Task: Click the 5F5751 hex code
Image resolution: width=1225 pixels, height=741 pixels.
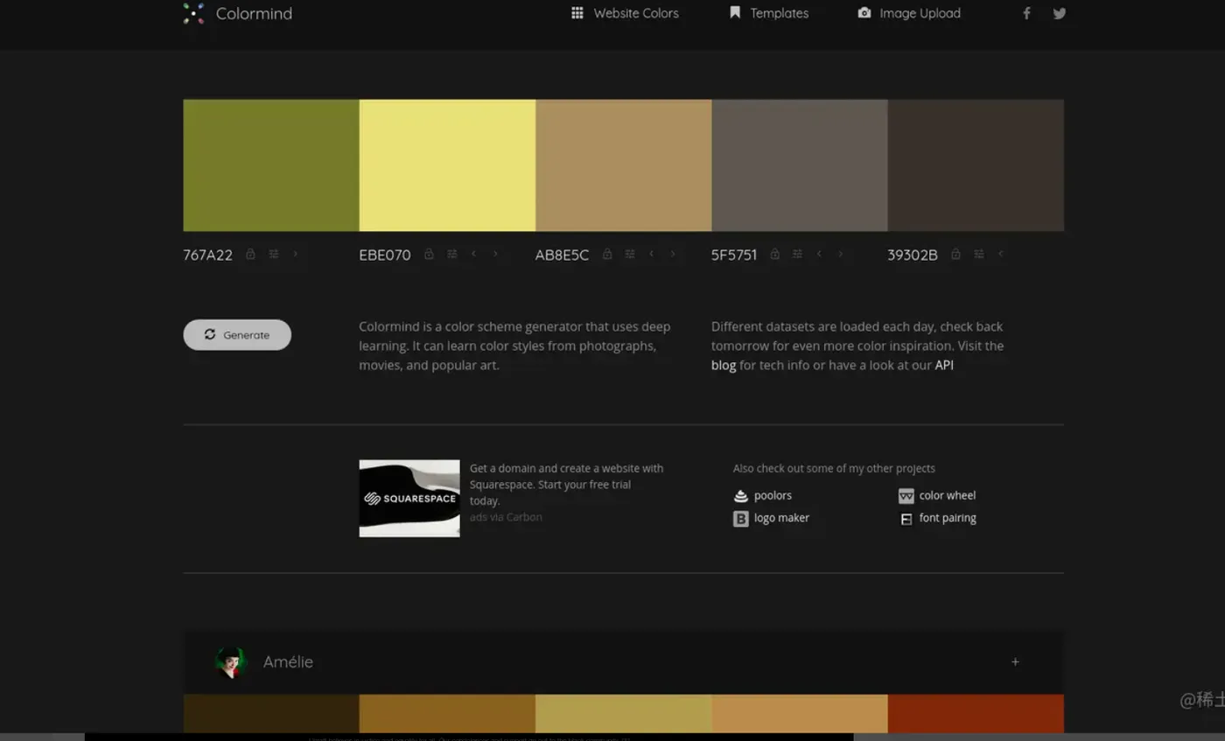Action: pos(734,255)
